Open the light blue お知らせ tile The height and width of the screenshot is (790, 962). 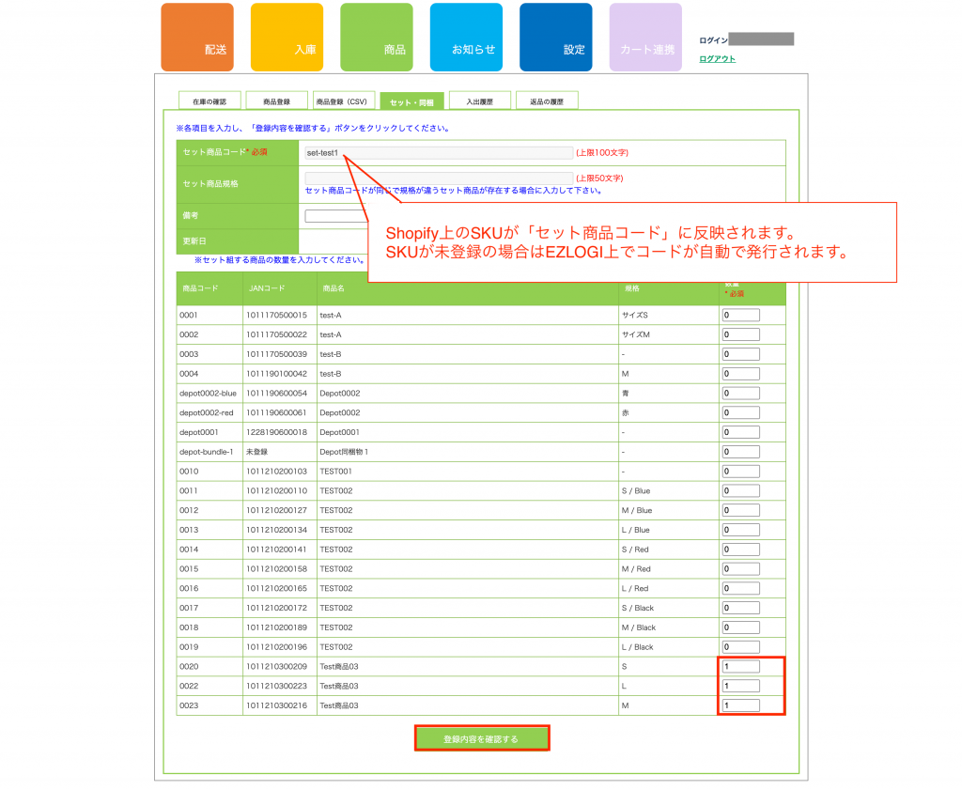(x=466, y=38)
